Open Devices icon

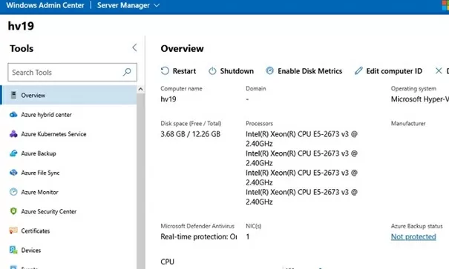(13, 250)
